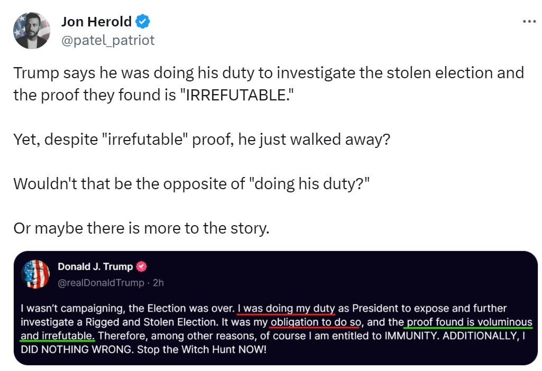Open the three-dot more options menu
This screenshot has height=371, width=542.
(529, 22)
